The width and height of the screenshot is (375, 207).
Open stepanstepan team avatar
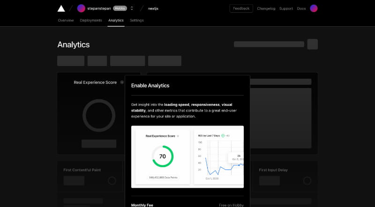[81, 8]
